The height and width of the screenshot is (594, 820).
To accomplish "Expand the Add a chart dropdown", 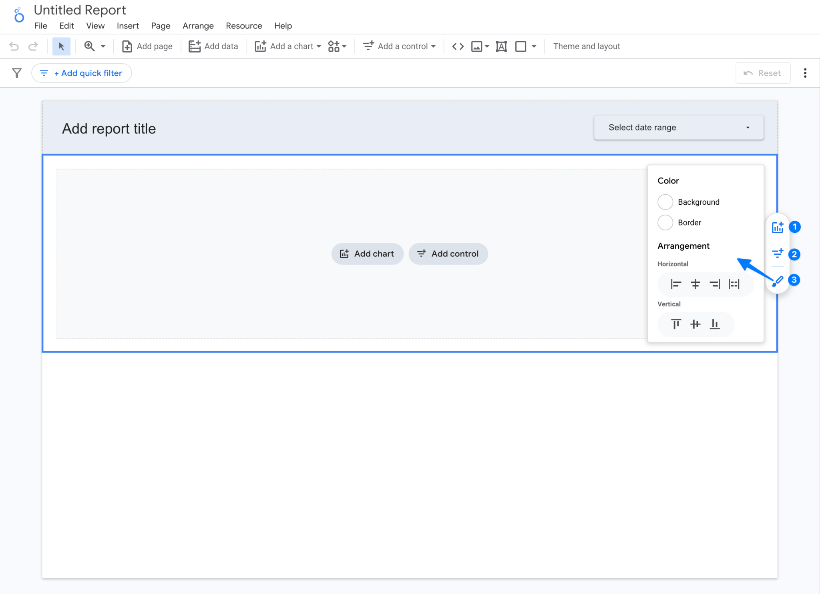I will [318, 46].
